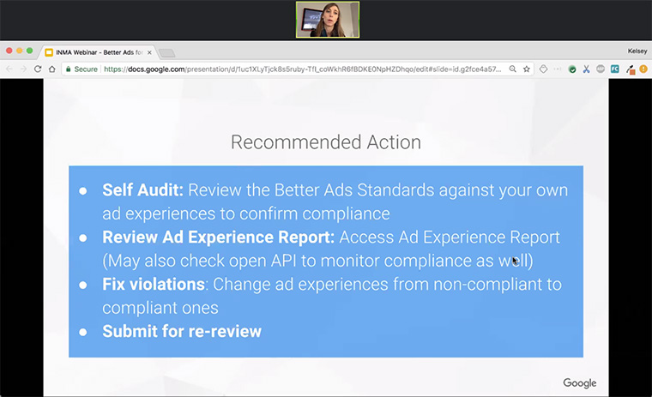This screenshot has height=397, width=652.
Task: Open the blue scissors extension
Action: (x=586, y=69)
